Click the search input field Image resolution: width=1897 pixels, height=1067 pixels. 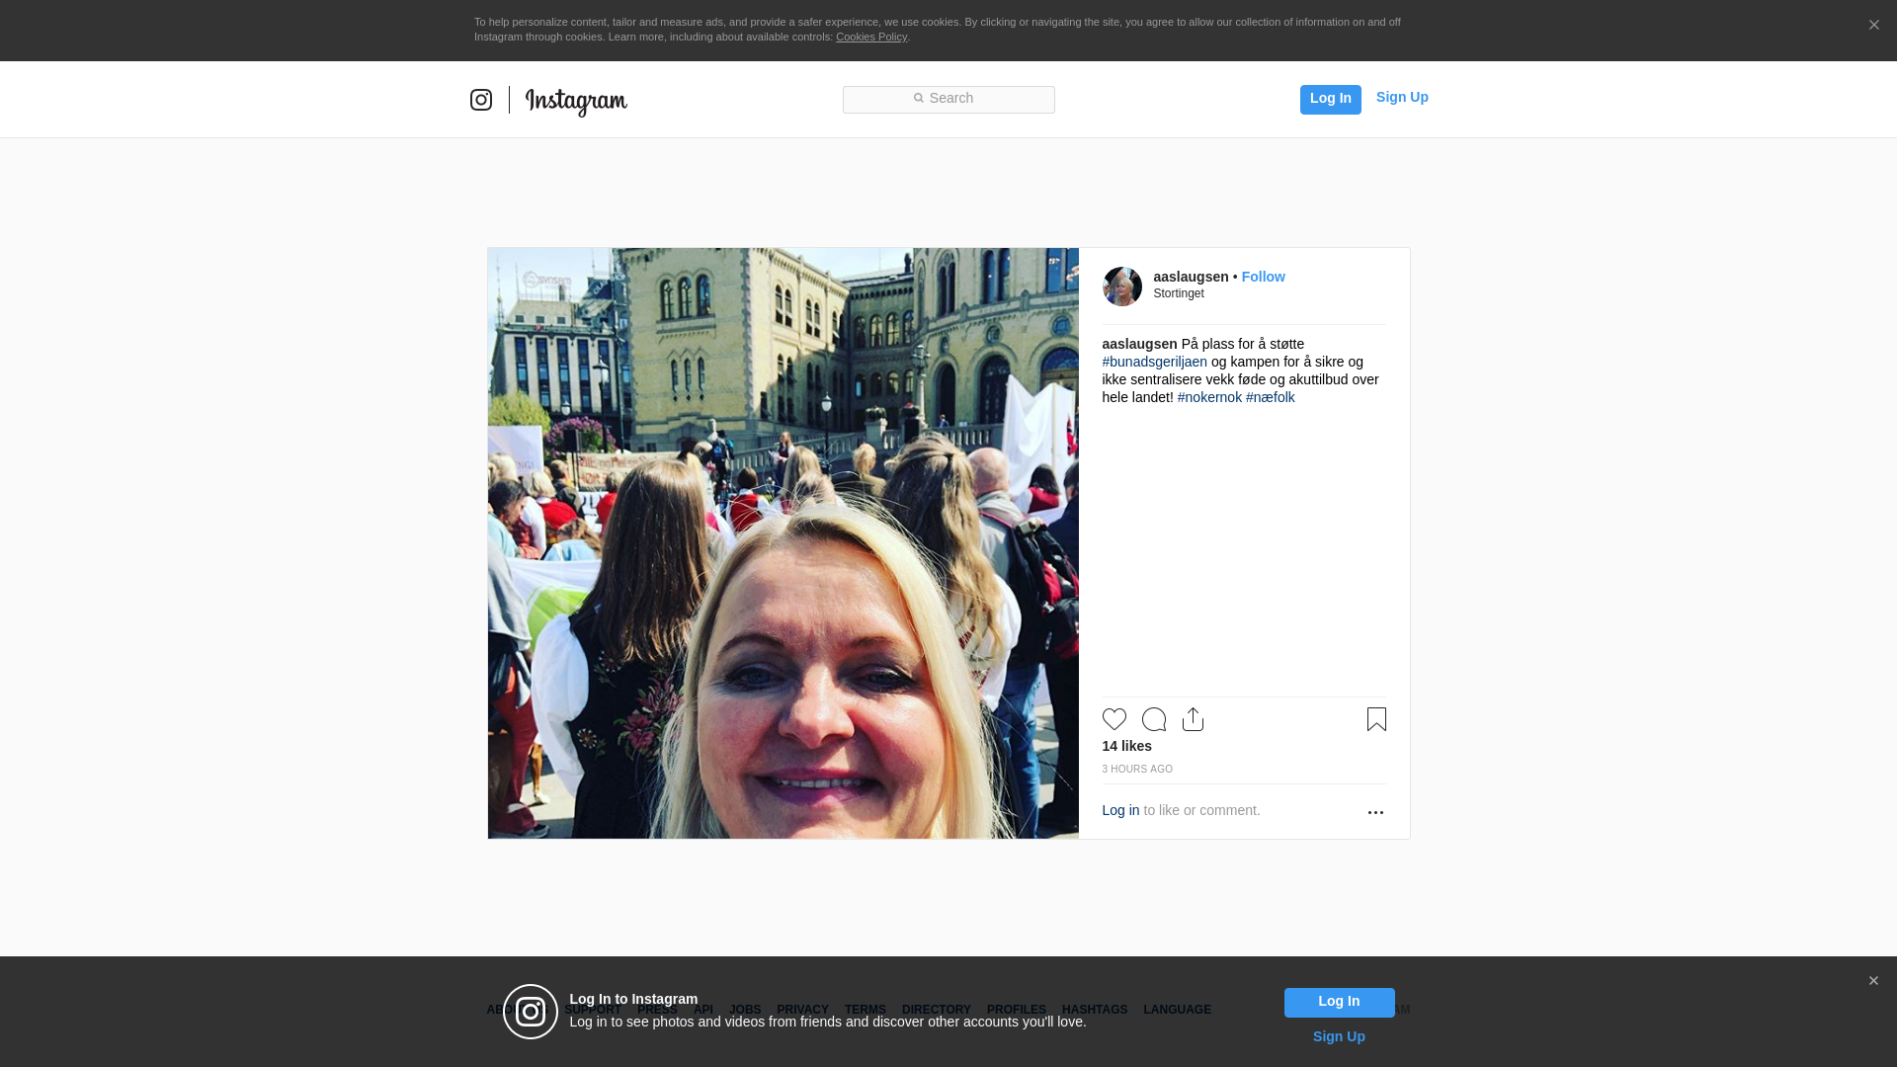point(948,99)
